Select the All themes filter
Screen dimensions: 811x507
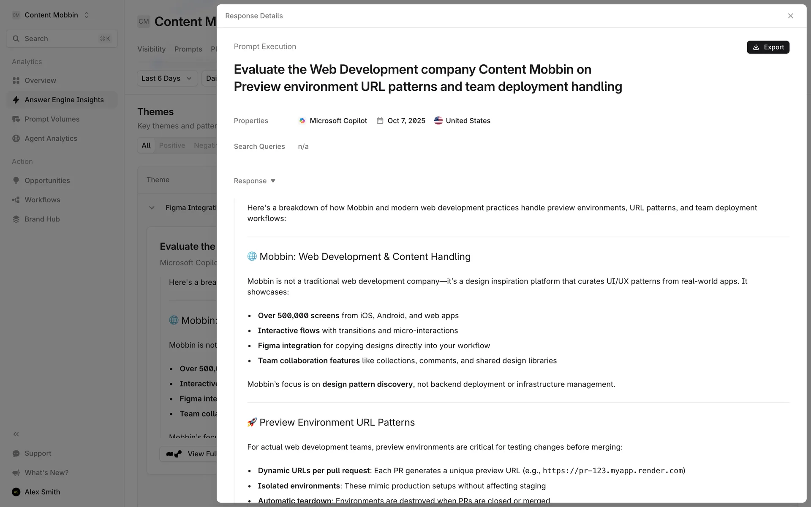pos(146,145)
